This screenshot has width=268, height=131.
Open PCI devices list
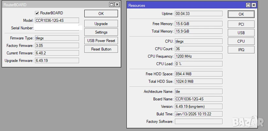241,24
